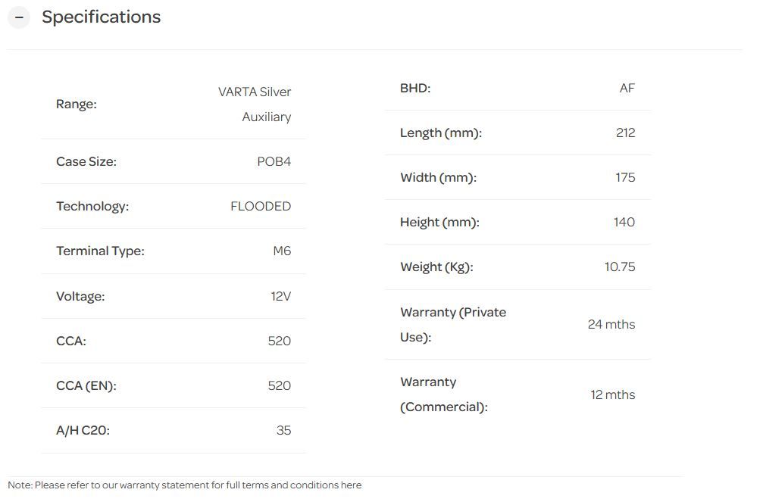The height and width of the screenshot is (502, 763).
Task: Click the 'Terminal Type:' label
Action: 100,251
